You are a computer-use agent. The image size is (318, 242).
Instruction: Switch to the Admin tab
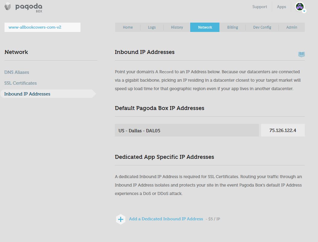pos(292,27)
